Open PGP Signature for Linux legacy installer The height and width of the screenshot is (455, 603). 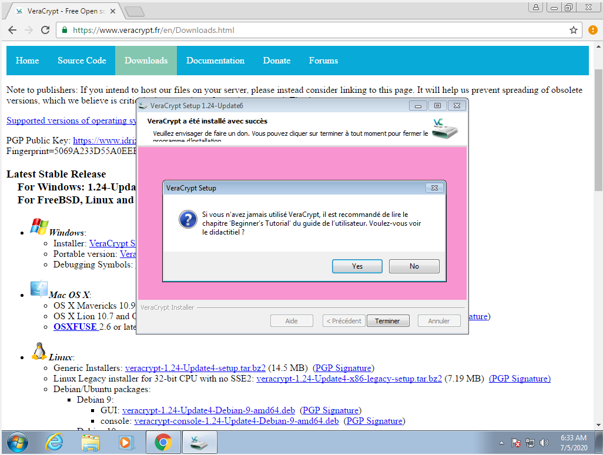click(x=520, y=379)
